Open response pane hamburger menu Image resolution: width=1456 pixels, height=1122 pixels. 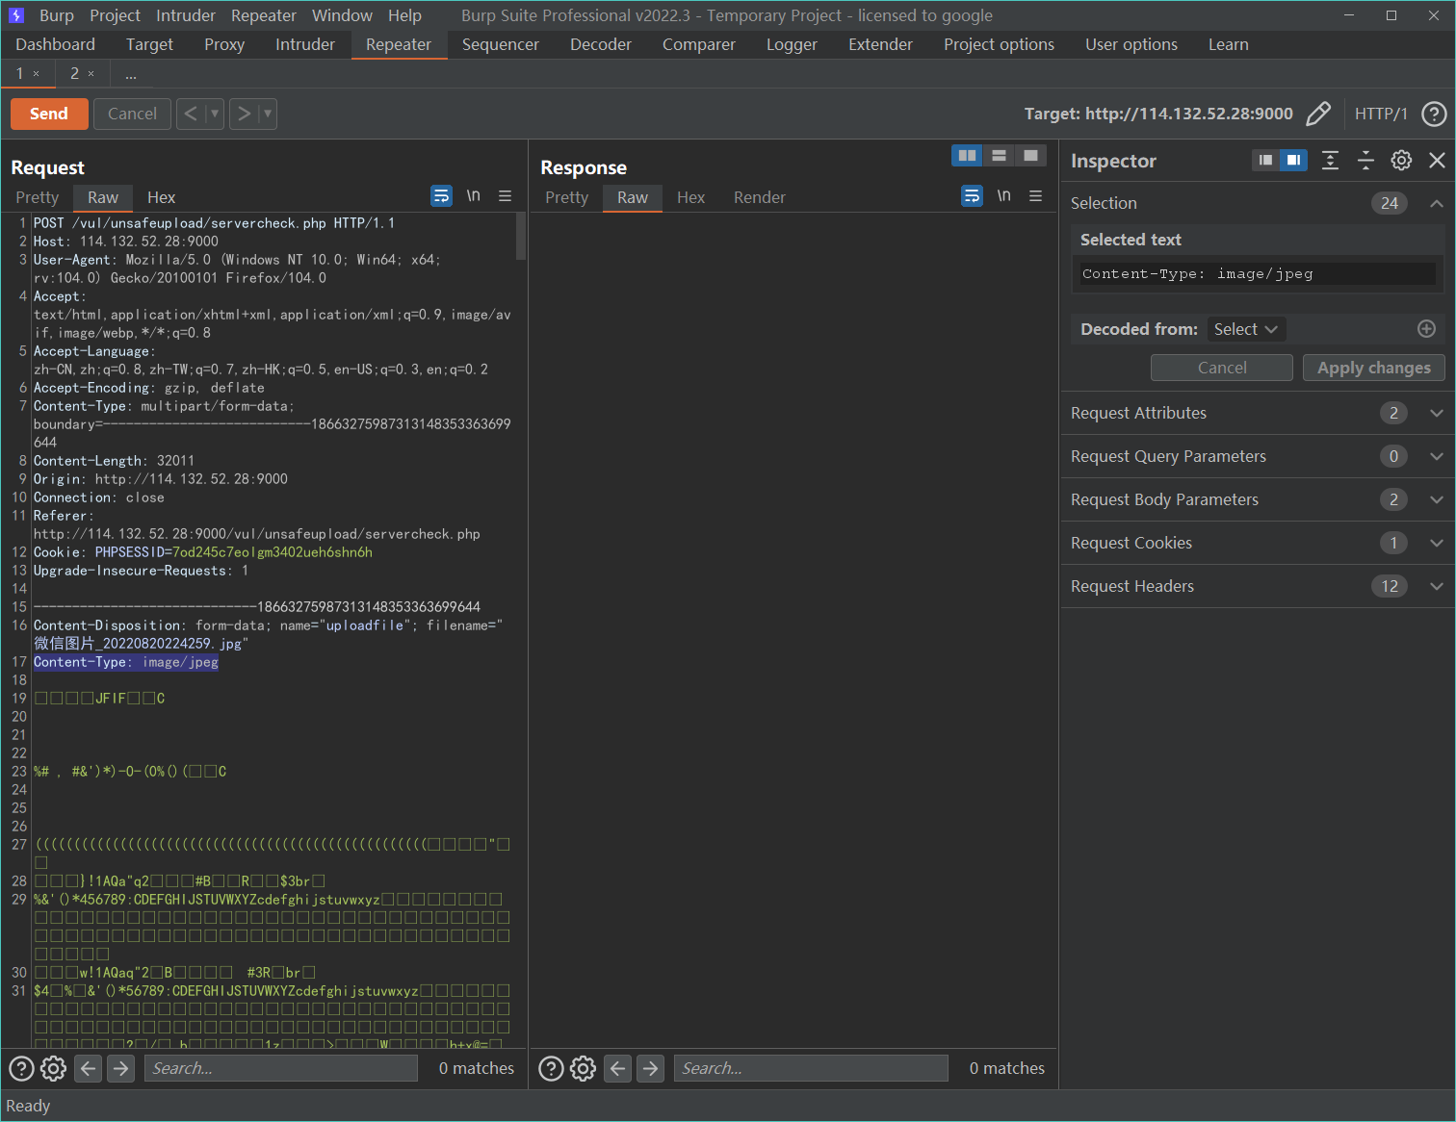[1035, 196]
